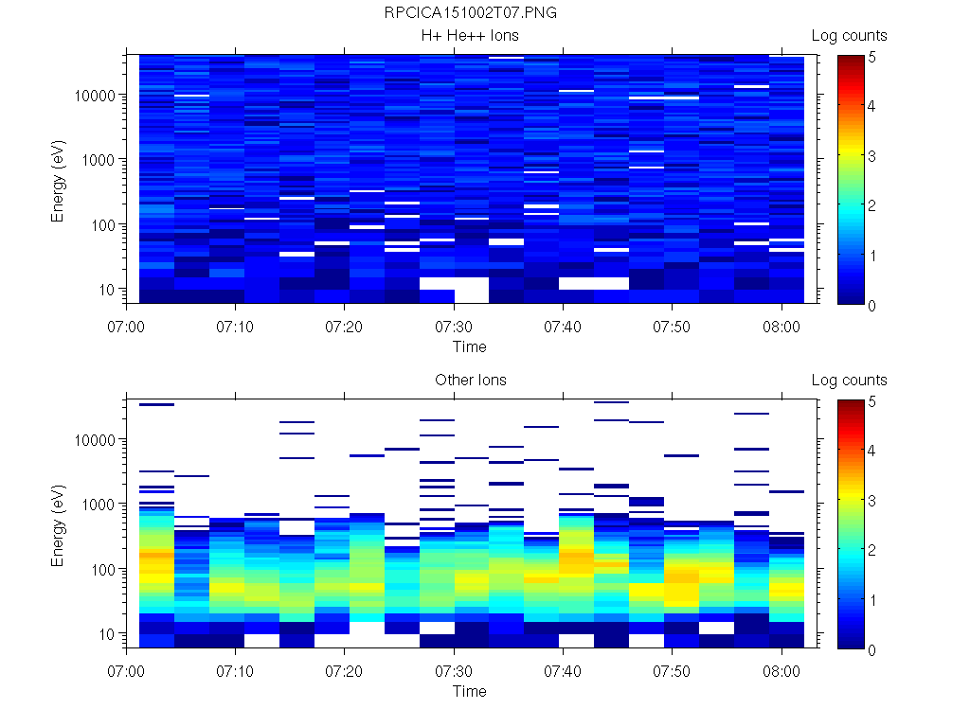Click the Other Ions spectrogram plot area

pos(472,523)
